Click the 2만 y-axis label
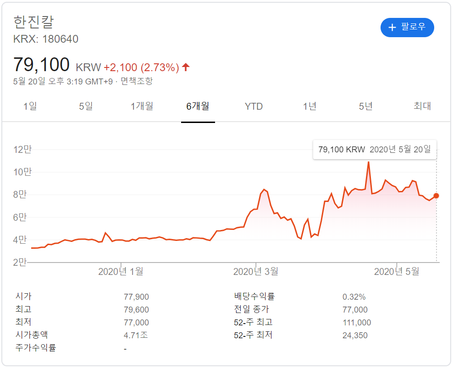The width and height of the screenshot is (453, 369). coord(20,262)
